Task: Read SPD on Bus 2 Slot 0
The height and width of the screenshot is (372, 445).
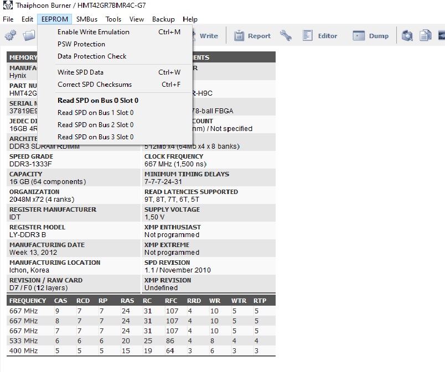Action: point(115,125)
